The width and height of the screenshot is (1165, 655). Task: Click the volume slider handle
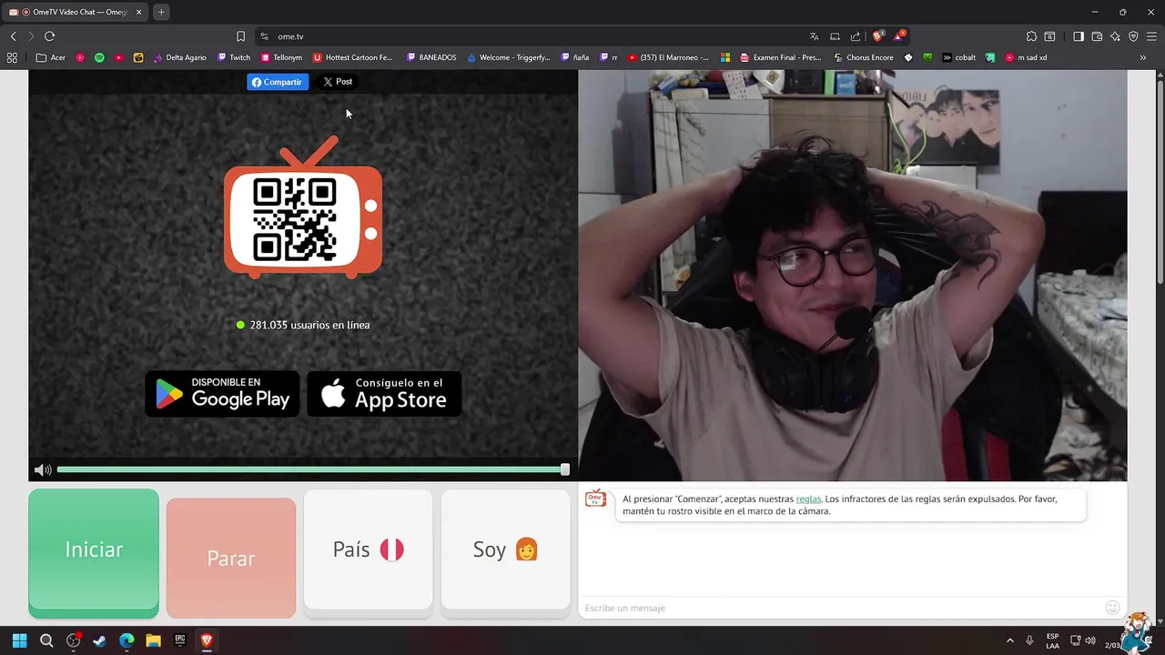565,469
